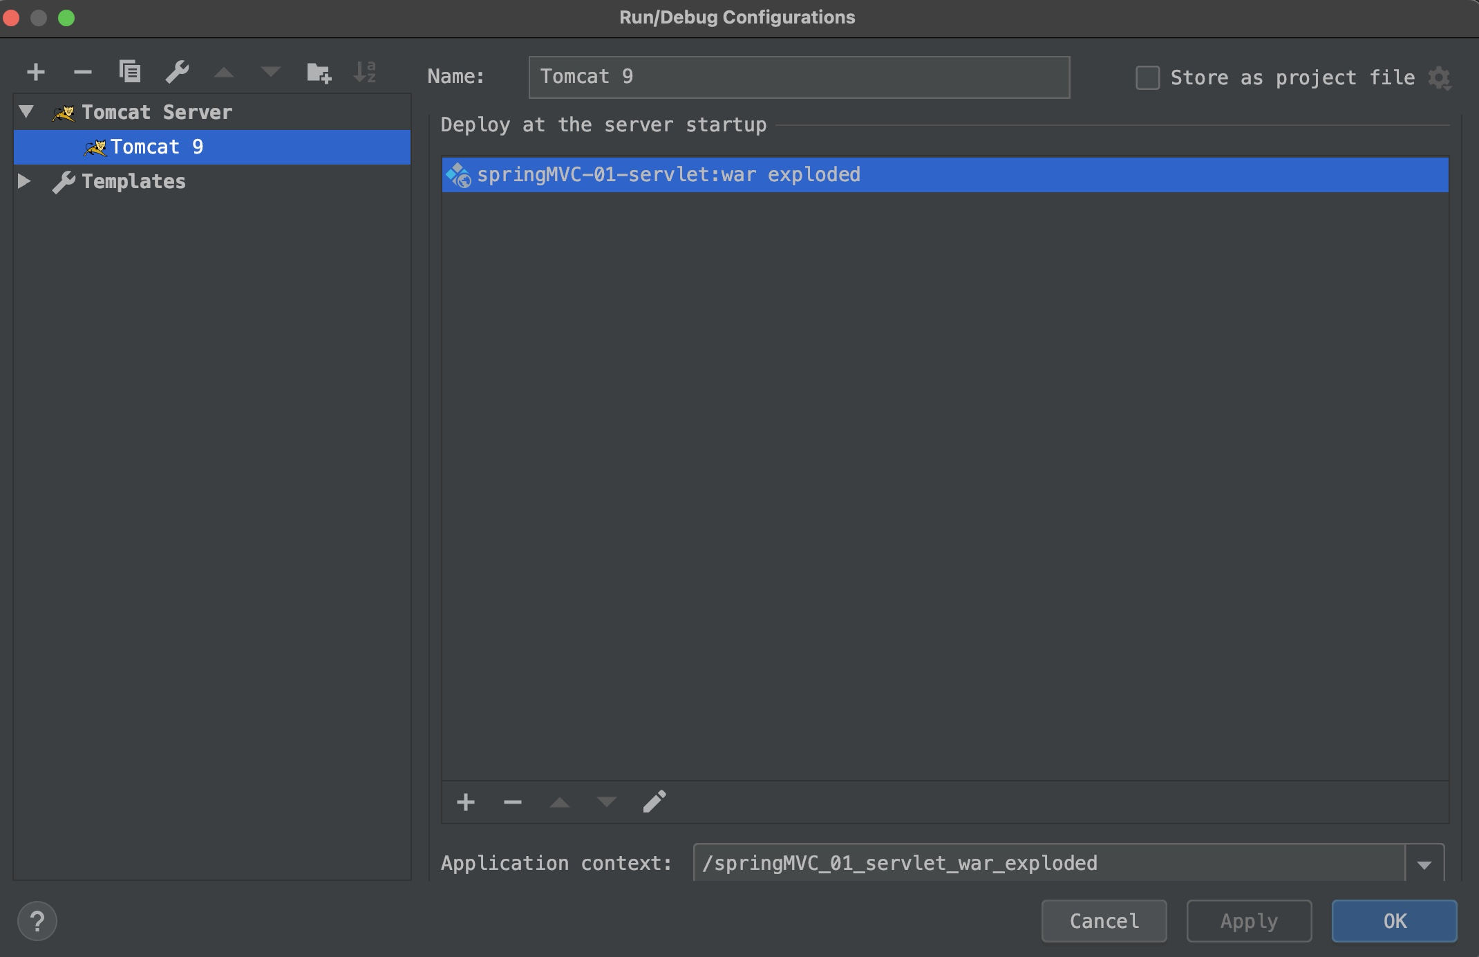This screenshot has height=957, width=1479.
Task: Open Edit Templates with the wrench icon
Action: pyautogui.click(x=177, y=72)
